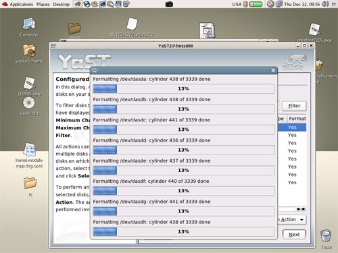Screen dimensions: 338x253
Task: Click the green battery status indicator
Action: (x=256, y=4)
